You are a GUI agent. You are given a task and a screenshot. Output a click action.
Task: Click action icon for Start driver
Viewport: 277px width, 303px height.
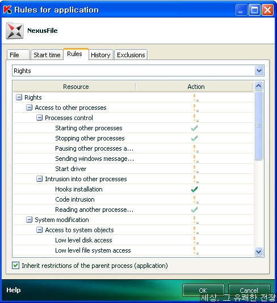click(196, 169)
